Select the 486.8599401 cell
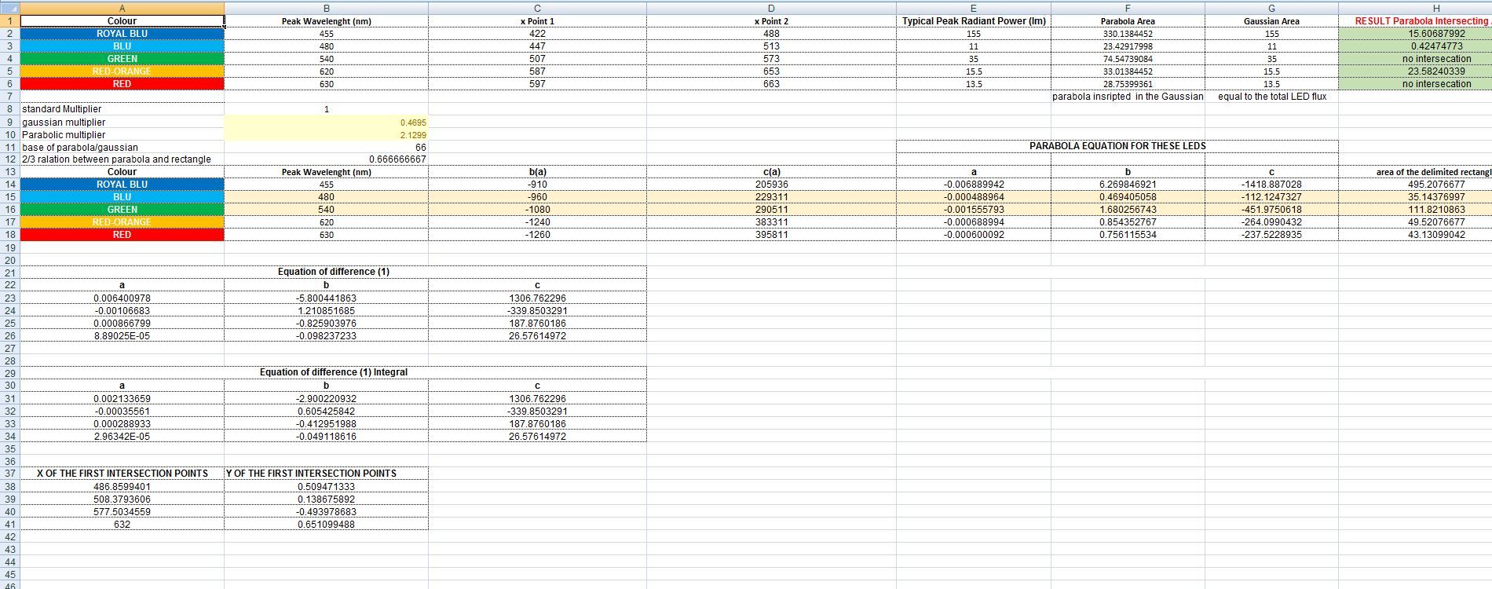This screenshot has height=589, width=1492. [x=122, y=487]
